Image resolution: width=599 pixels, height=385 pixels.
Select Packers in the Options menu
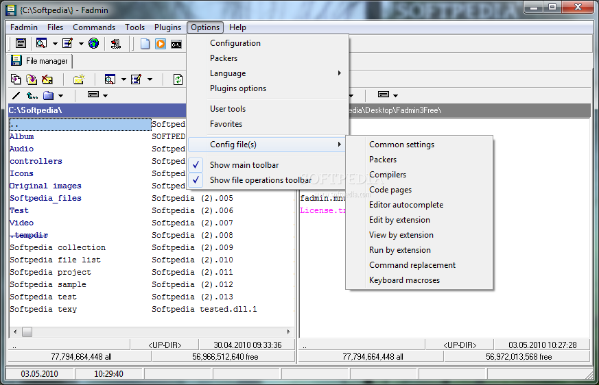coord(268,58)
